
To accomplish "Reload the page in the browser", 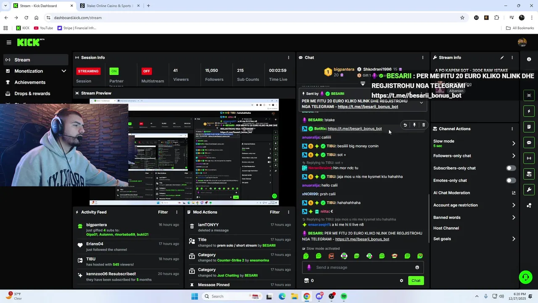I will 26,18.
